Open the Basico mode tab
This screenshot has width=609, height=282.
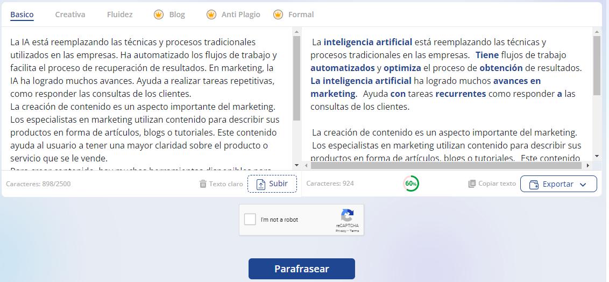(x=22, y=15)
